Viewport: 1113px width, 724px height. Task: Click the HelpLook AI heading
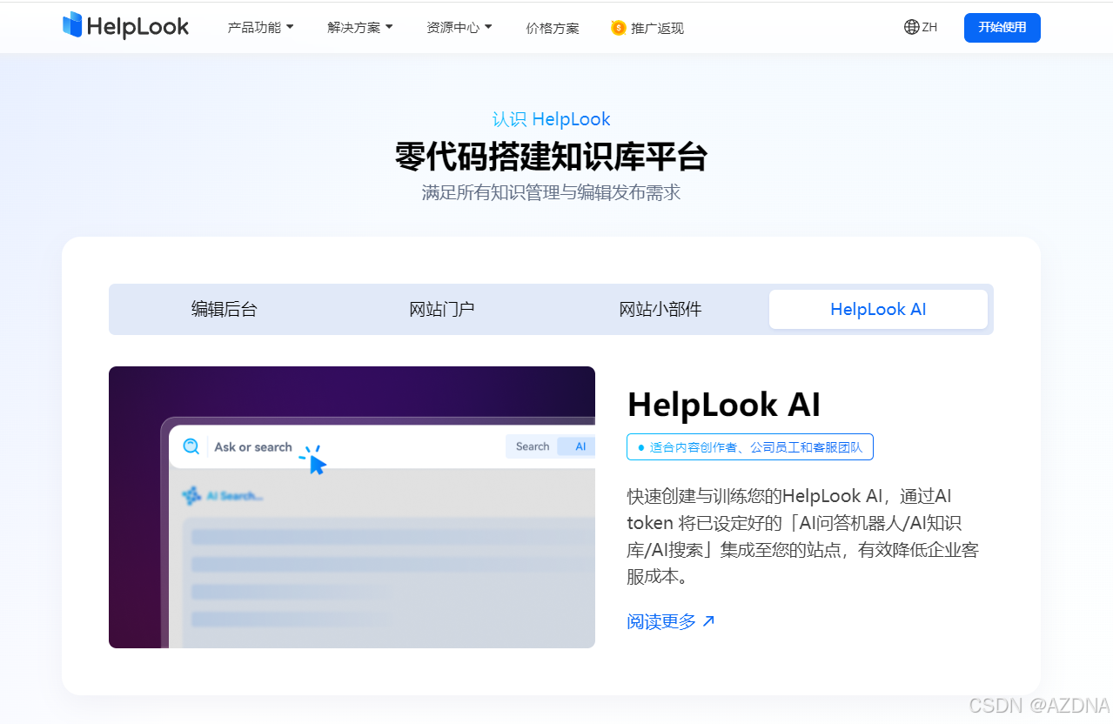(x=723, y=405)
